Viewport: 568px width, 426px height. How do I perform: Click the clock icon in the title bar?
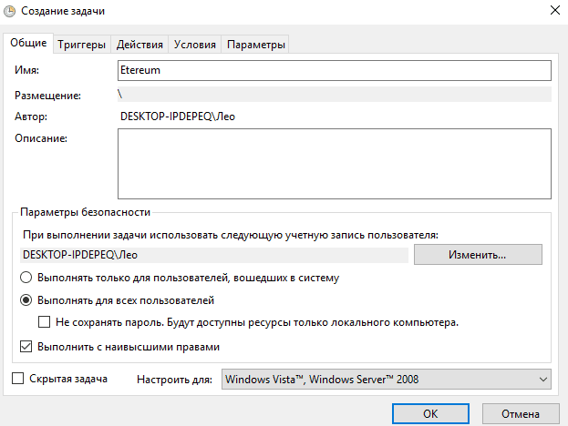coord(11,11)
